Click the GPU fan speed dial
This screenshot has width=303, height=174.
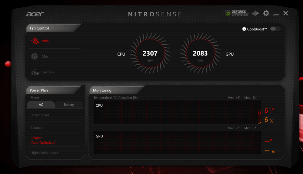(200, 53)
